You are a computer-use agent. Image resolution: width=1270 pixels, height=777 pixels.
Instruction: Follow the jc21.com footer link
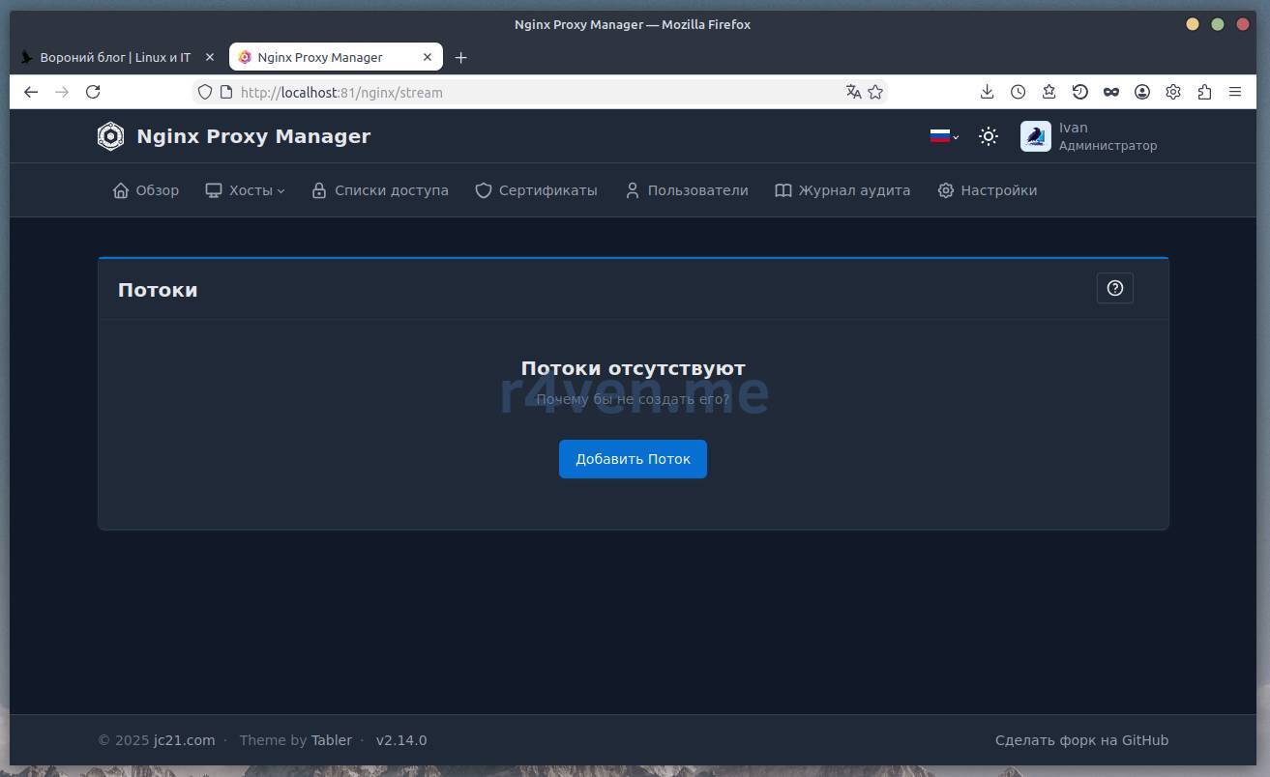coord(184,740)
